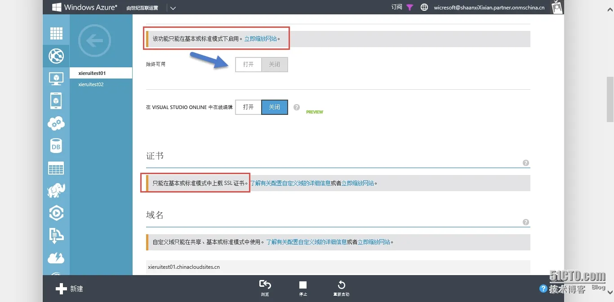Image resolution: width=614 pixels, height=302 pixels.
Task: Select the Websites globe icon in sidebar
Action: pos(56,56)
